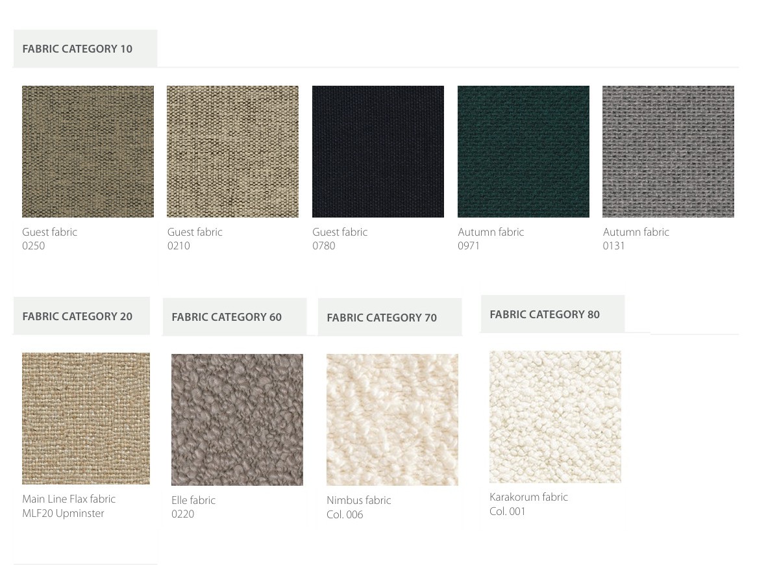Click the "Autumn fabric 0131" label

[636, 239]
